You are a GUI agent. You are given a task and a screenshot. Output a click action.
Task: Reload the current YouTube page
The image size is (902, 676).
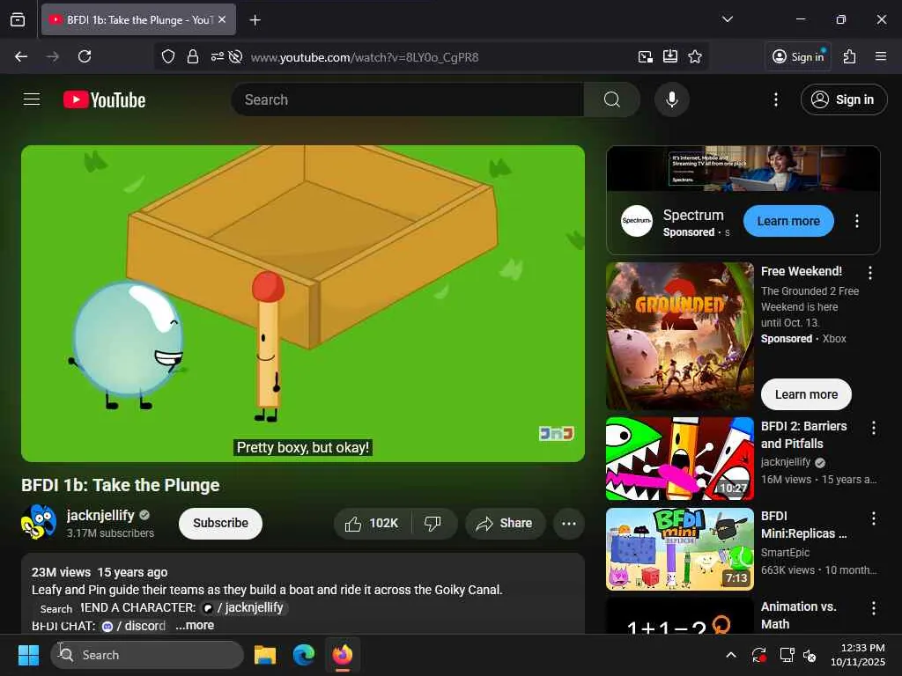click(85, 56)
